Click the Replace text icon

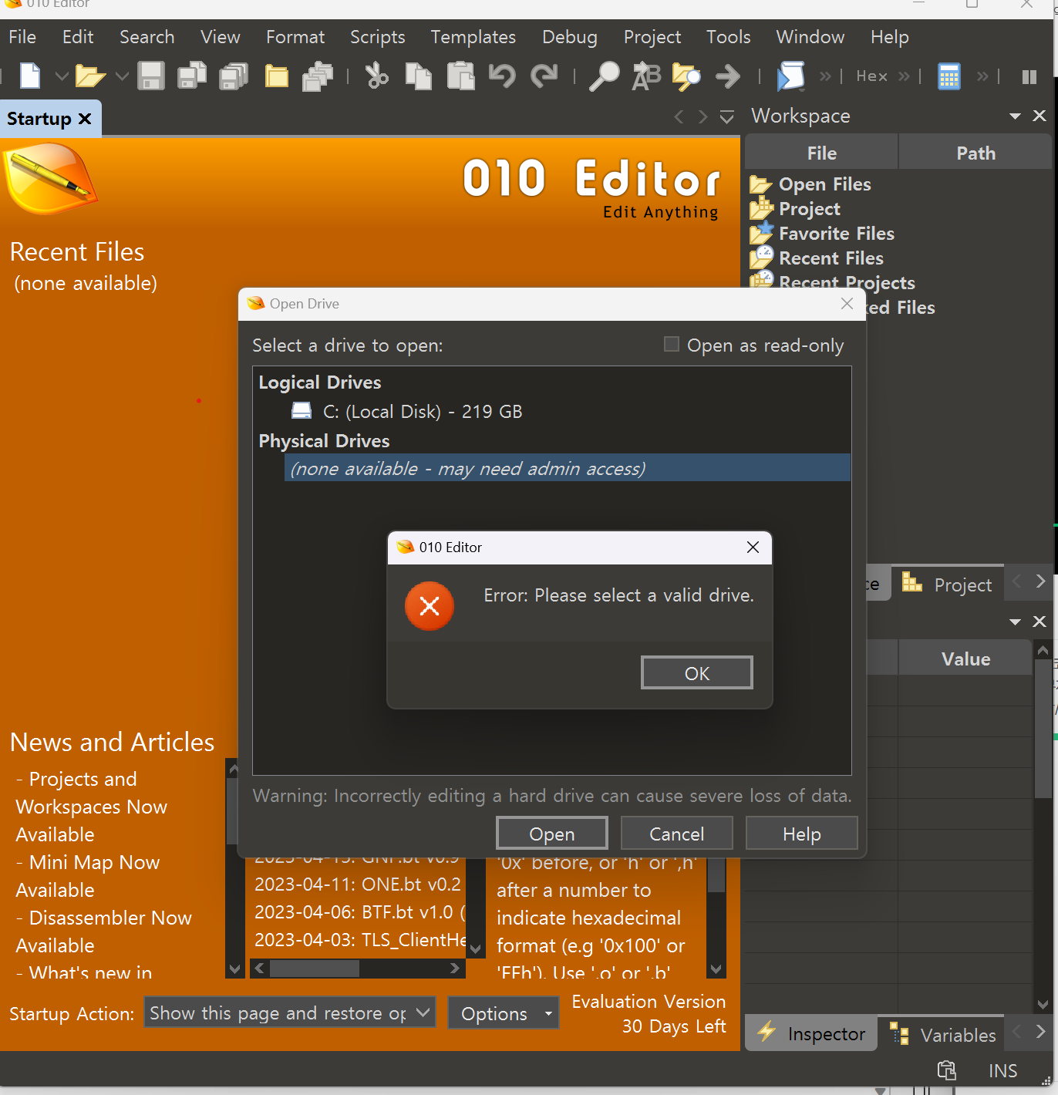click(x=646, y=76)
